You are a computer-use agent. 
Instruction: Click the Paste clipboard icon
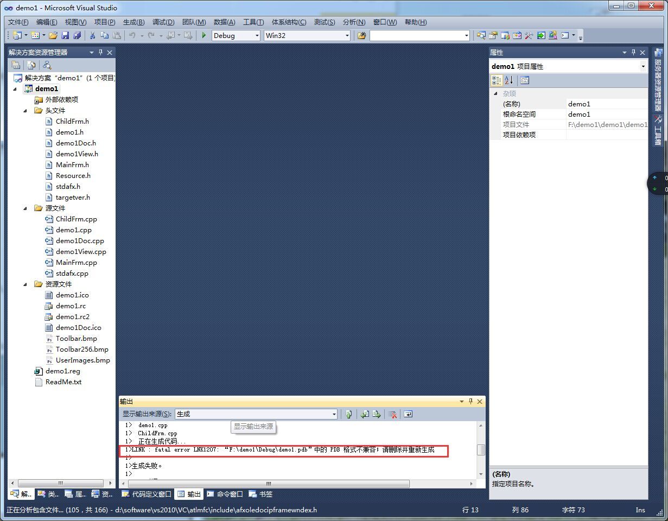tap(117, 35)
